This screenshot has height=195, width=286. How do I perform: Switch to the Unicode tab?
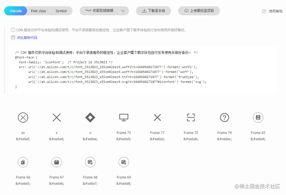pos(16,11)
